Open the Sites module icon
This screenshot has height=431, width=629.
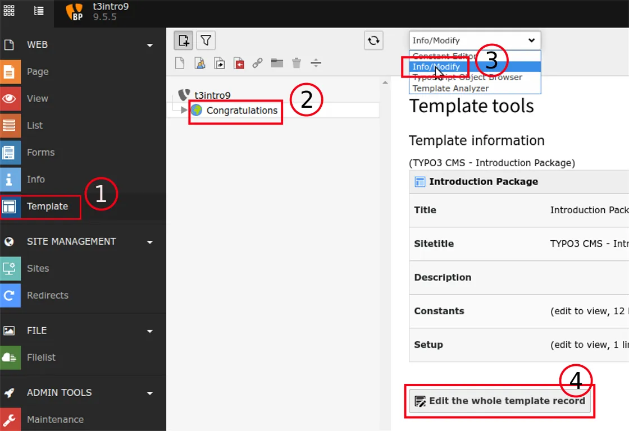click(x=10, y=268)
